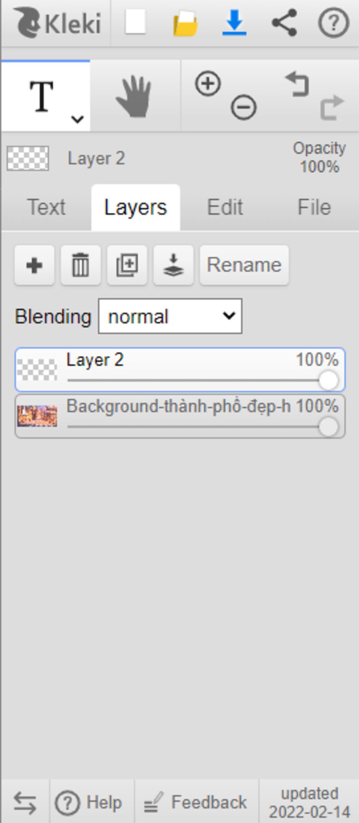The width and height of the screenshot is (359, 823).
Task: Add a new layer
Action: pyautogui.click(x=34, y=265)
